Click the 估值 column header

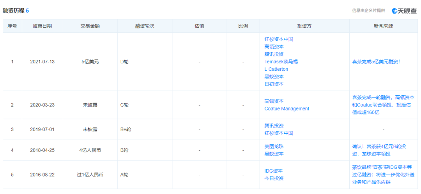(200, 26)
